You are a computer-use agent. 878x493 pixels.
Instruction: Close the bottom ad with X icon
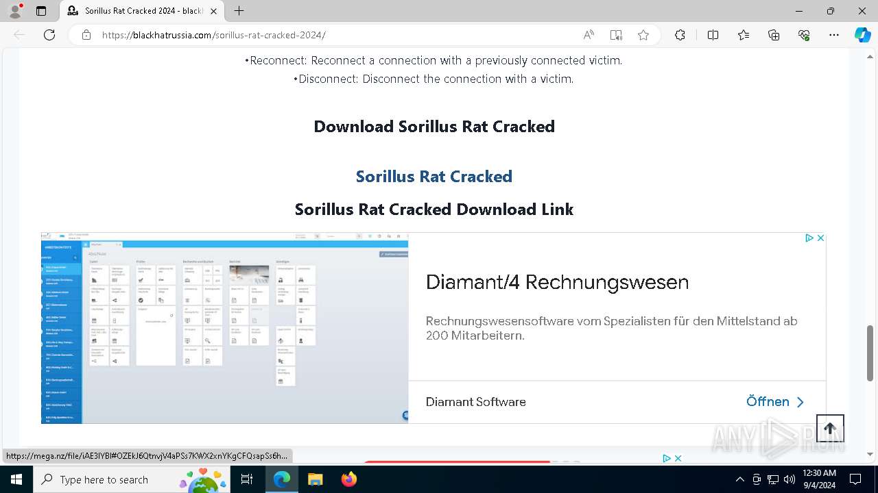pos(678,458)
